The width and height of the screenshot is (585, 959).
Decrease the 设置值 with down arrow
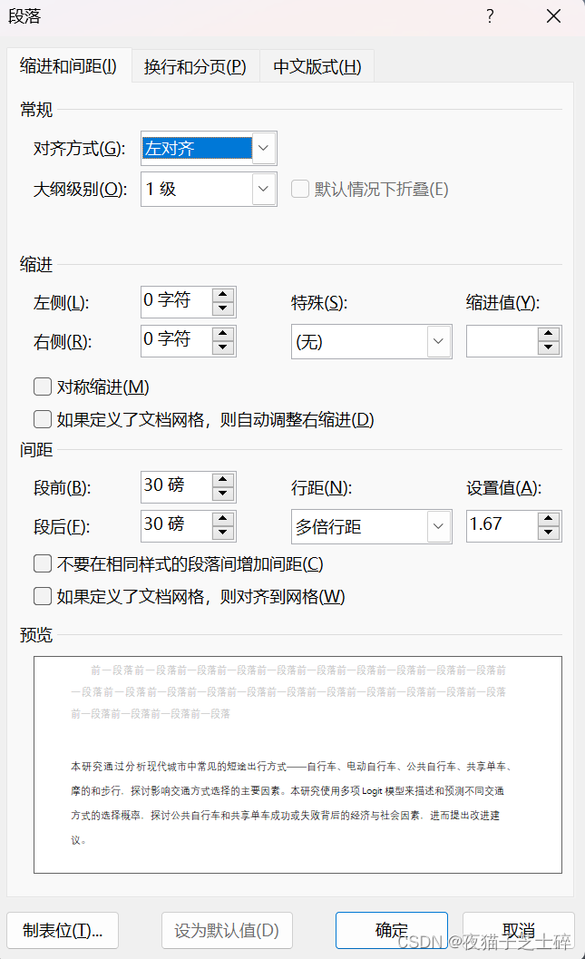[x=549, y=533]
